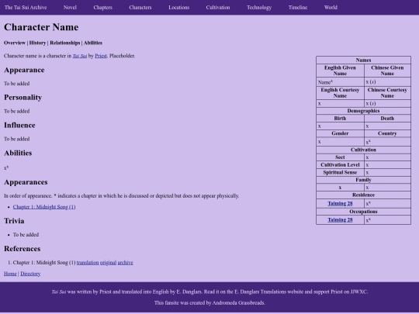Go to the Timeline page
419x314 pixels.
pos(298,8)
